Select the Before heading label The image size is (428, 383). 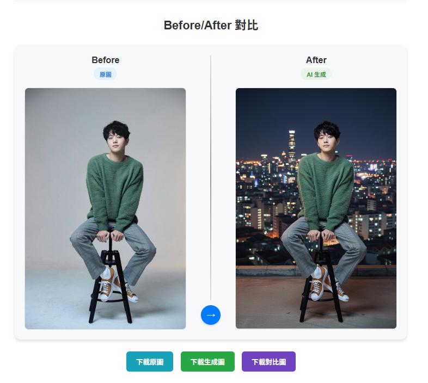[105, 60]
